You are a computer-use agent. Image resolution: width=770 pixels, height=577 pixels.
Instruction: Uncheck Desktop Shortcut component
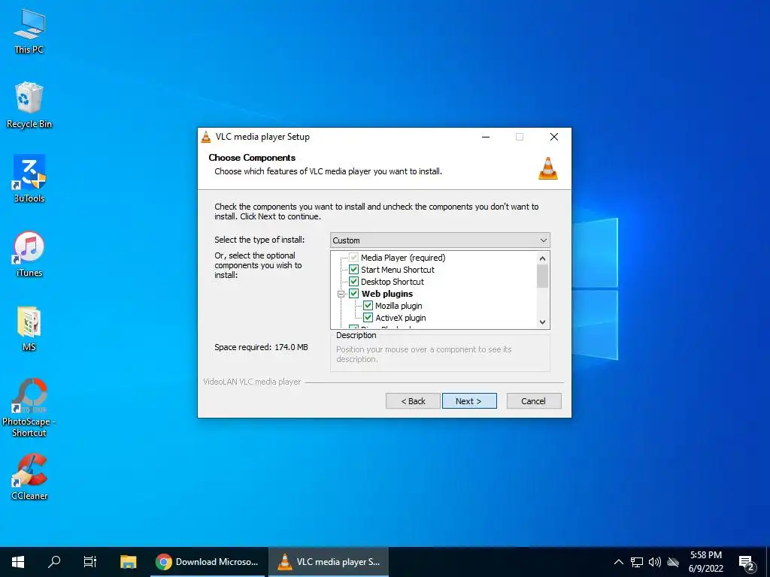(353, 282)
